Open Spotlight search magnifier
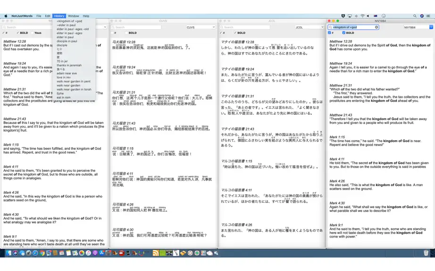 415,16
